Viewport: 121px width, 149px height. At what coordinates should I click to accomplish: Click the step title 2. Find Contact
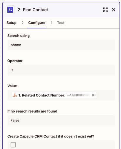tap(33, 10)
